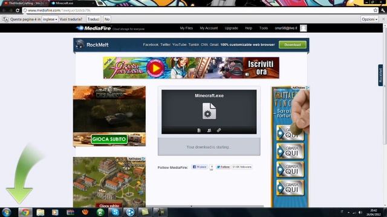This screenshot has width=387, height=217.
Task: Open the Windows Media Player taskbar icon
Action: [55, 212]
